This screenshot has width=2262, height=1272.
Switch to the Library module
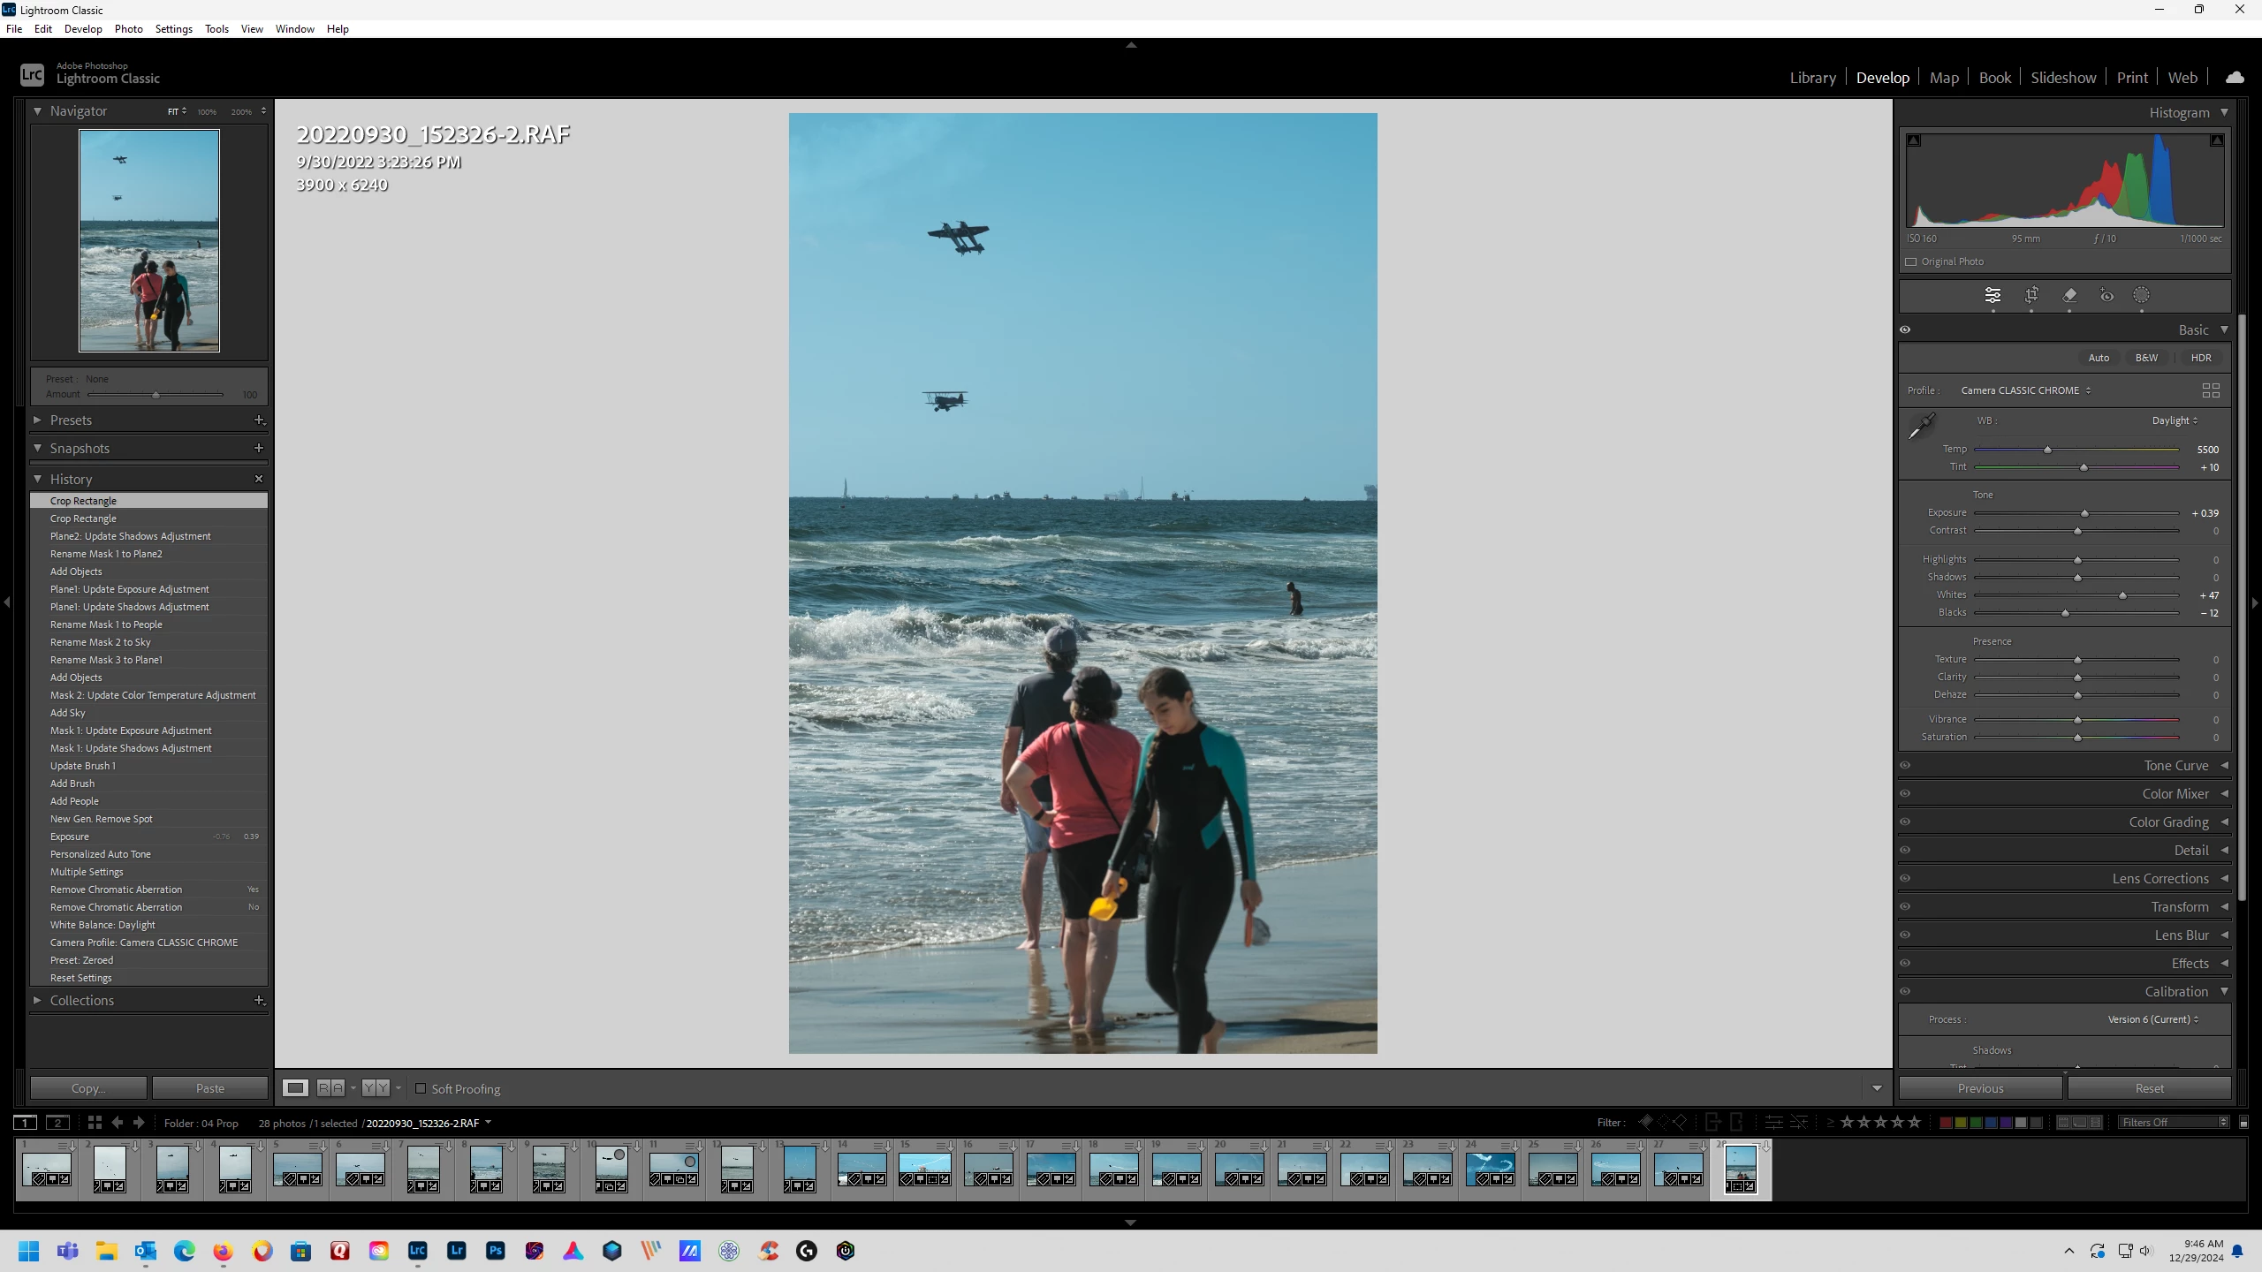point(1812,78)
